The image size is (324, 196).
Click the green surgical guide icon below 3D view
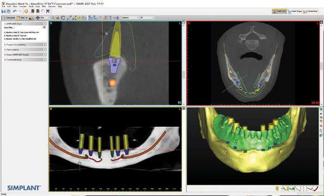coord(293,188)
